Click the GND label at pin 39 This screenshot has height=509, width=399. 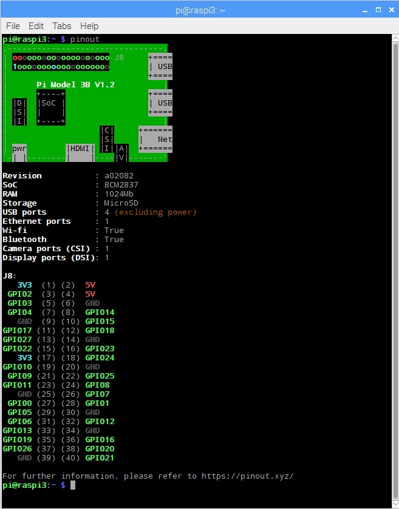pyautogui.click(x=24, y=457)
